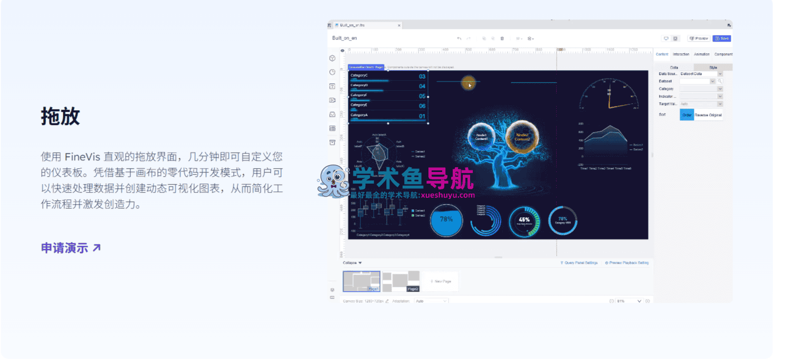Image resolution: width=792 pixels, height=364 pixels.
Task: Click the copy icon in the toolbar
Action: pos(484,39)
